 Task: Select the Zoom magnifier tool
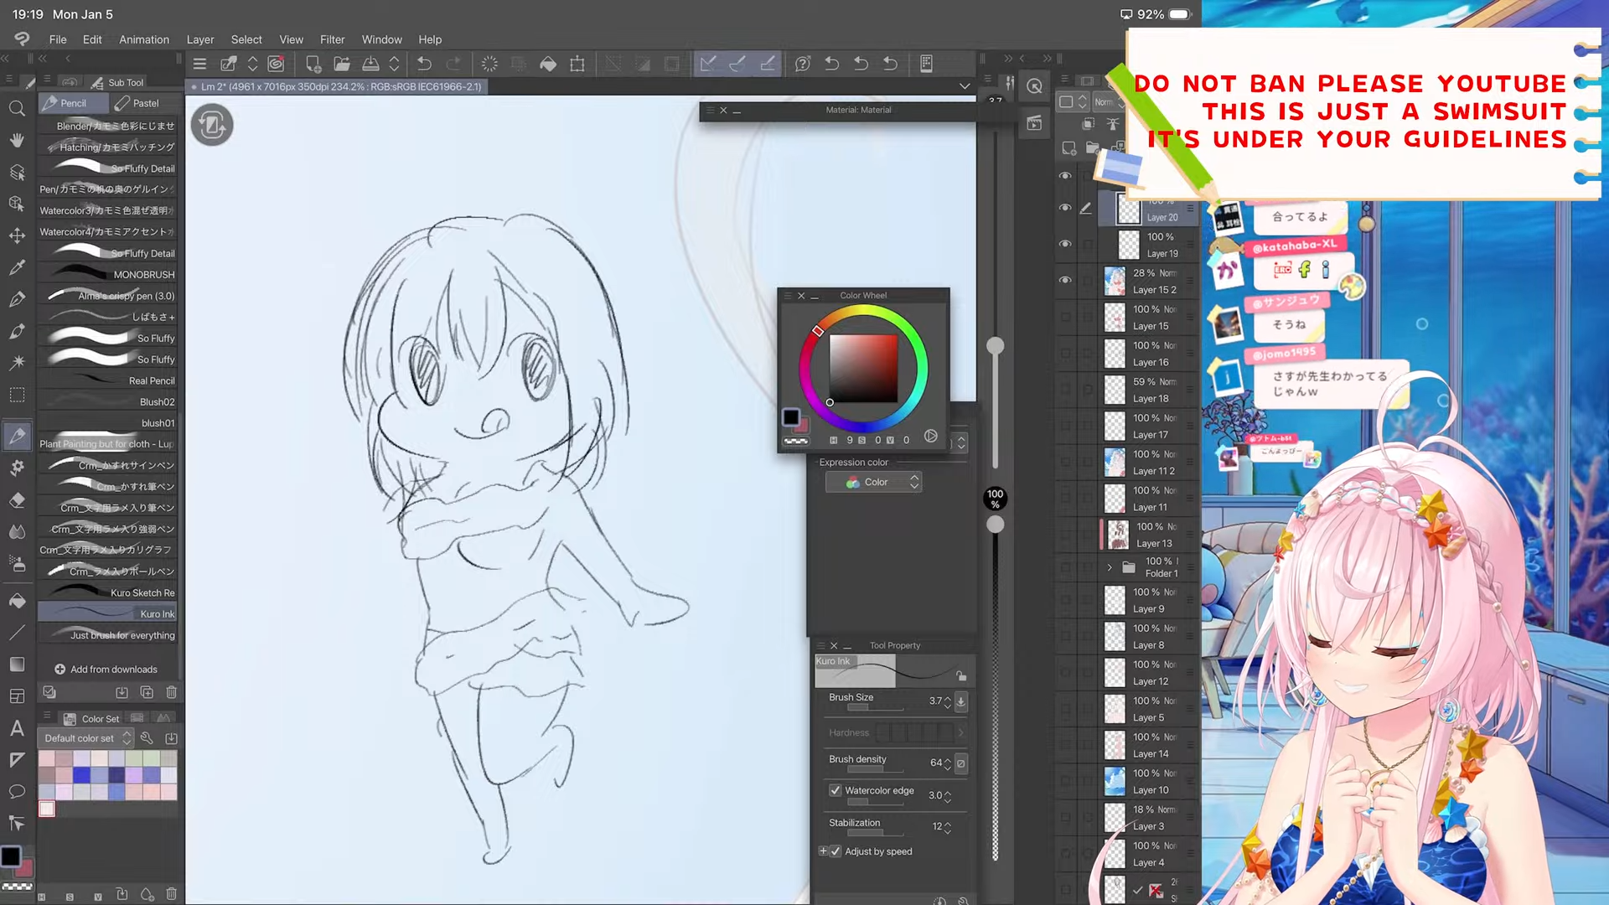tap(17, 108)
